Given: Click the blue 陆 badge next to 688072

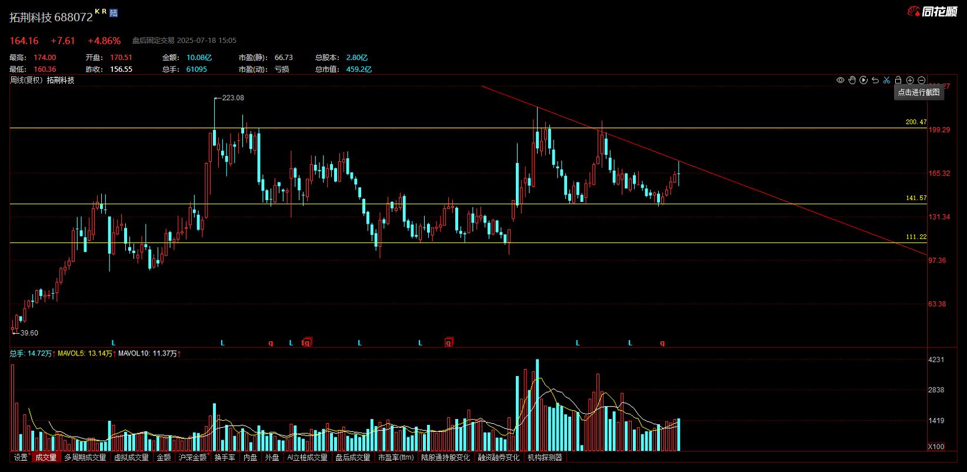Looking at the screenshot, I should [114, 13].
